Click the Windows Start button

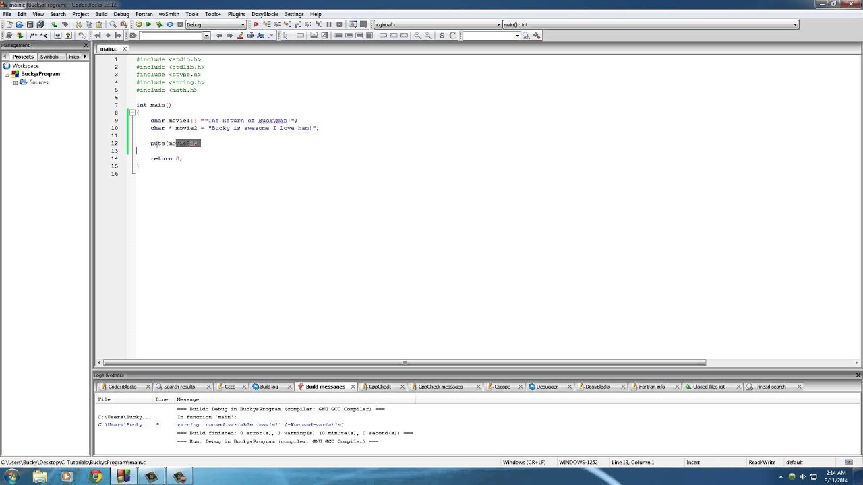(11, 476)
